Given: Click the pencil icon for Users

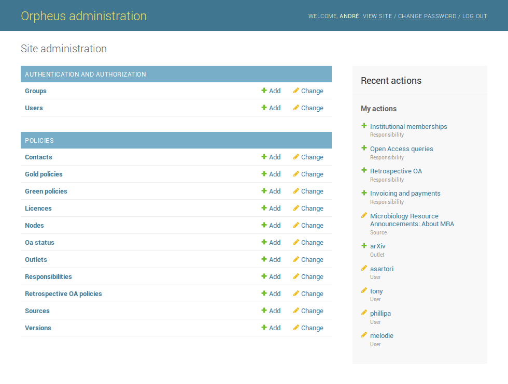Looking at the screenshot, I should (x=296, y=108).
